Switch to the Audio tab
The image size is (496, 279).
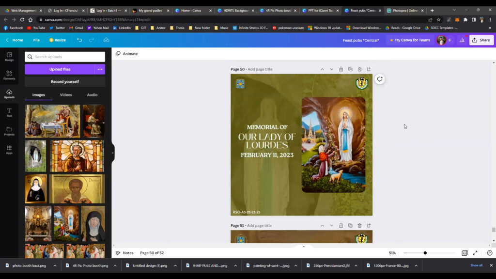[92, 95]
